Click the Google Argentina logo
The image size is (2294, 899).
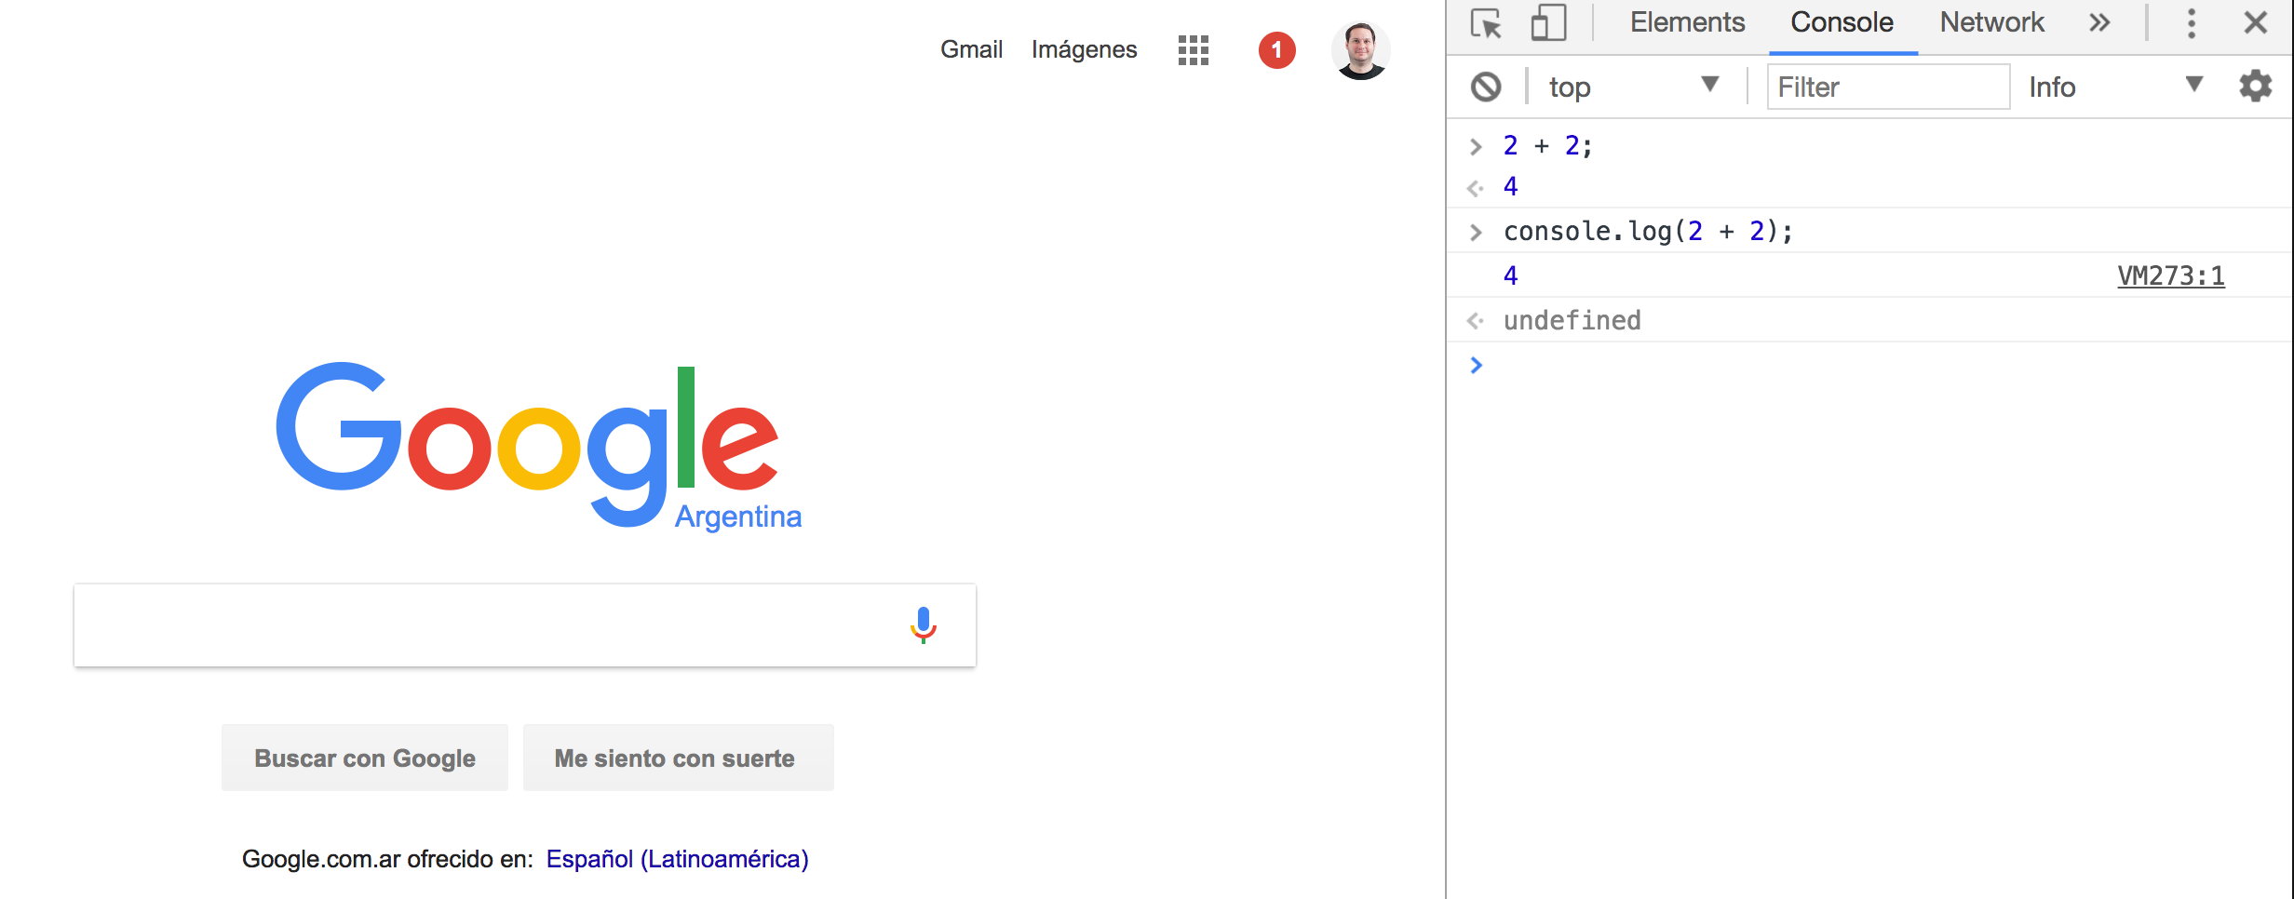[538, 447]
